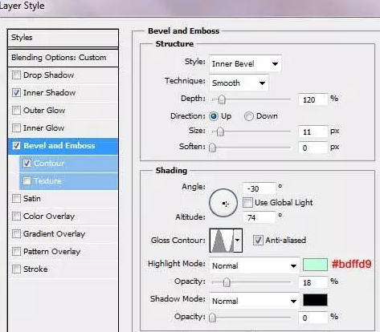Select Blending Options: Custom in the list
Viewport: 380px width, 332px height.
(63, 58)
